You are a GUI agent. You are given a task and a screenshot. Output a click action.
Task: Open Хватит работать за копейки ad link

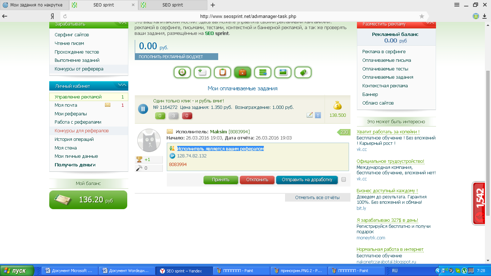[388, 132]
